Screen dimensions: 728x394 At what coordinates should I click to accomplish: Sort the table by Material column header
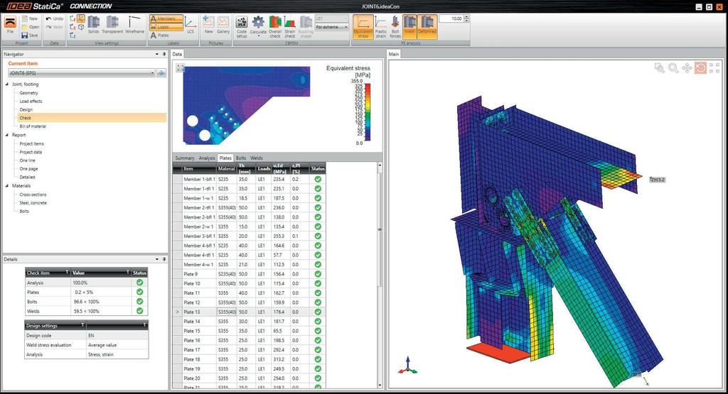227,169
